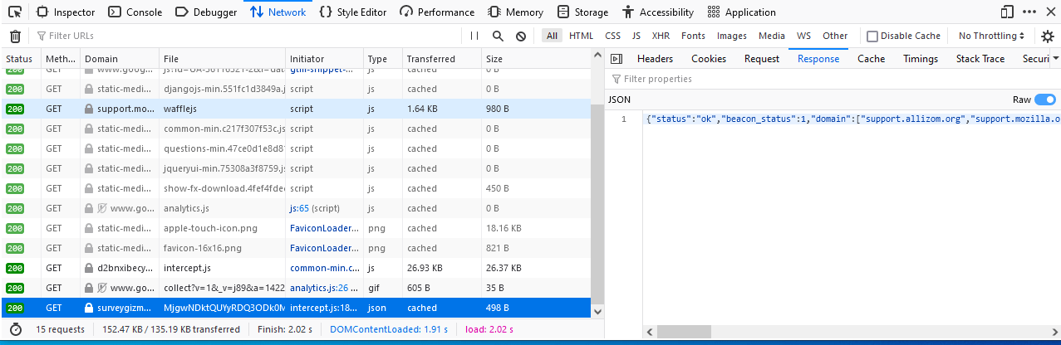Expand the overflowing detail tabs dropdown
Screen dimensions: 1061x345
point(1055,59)
